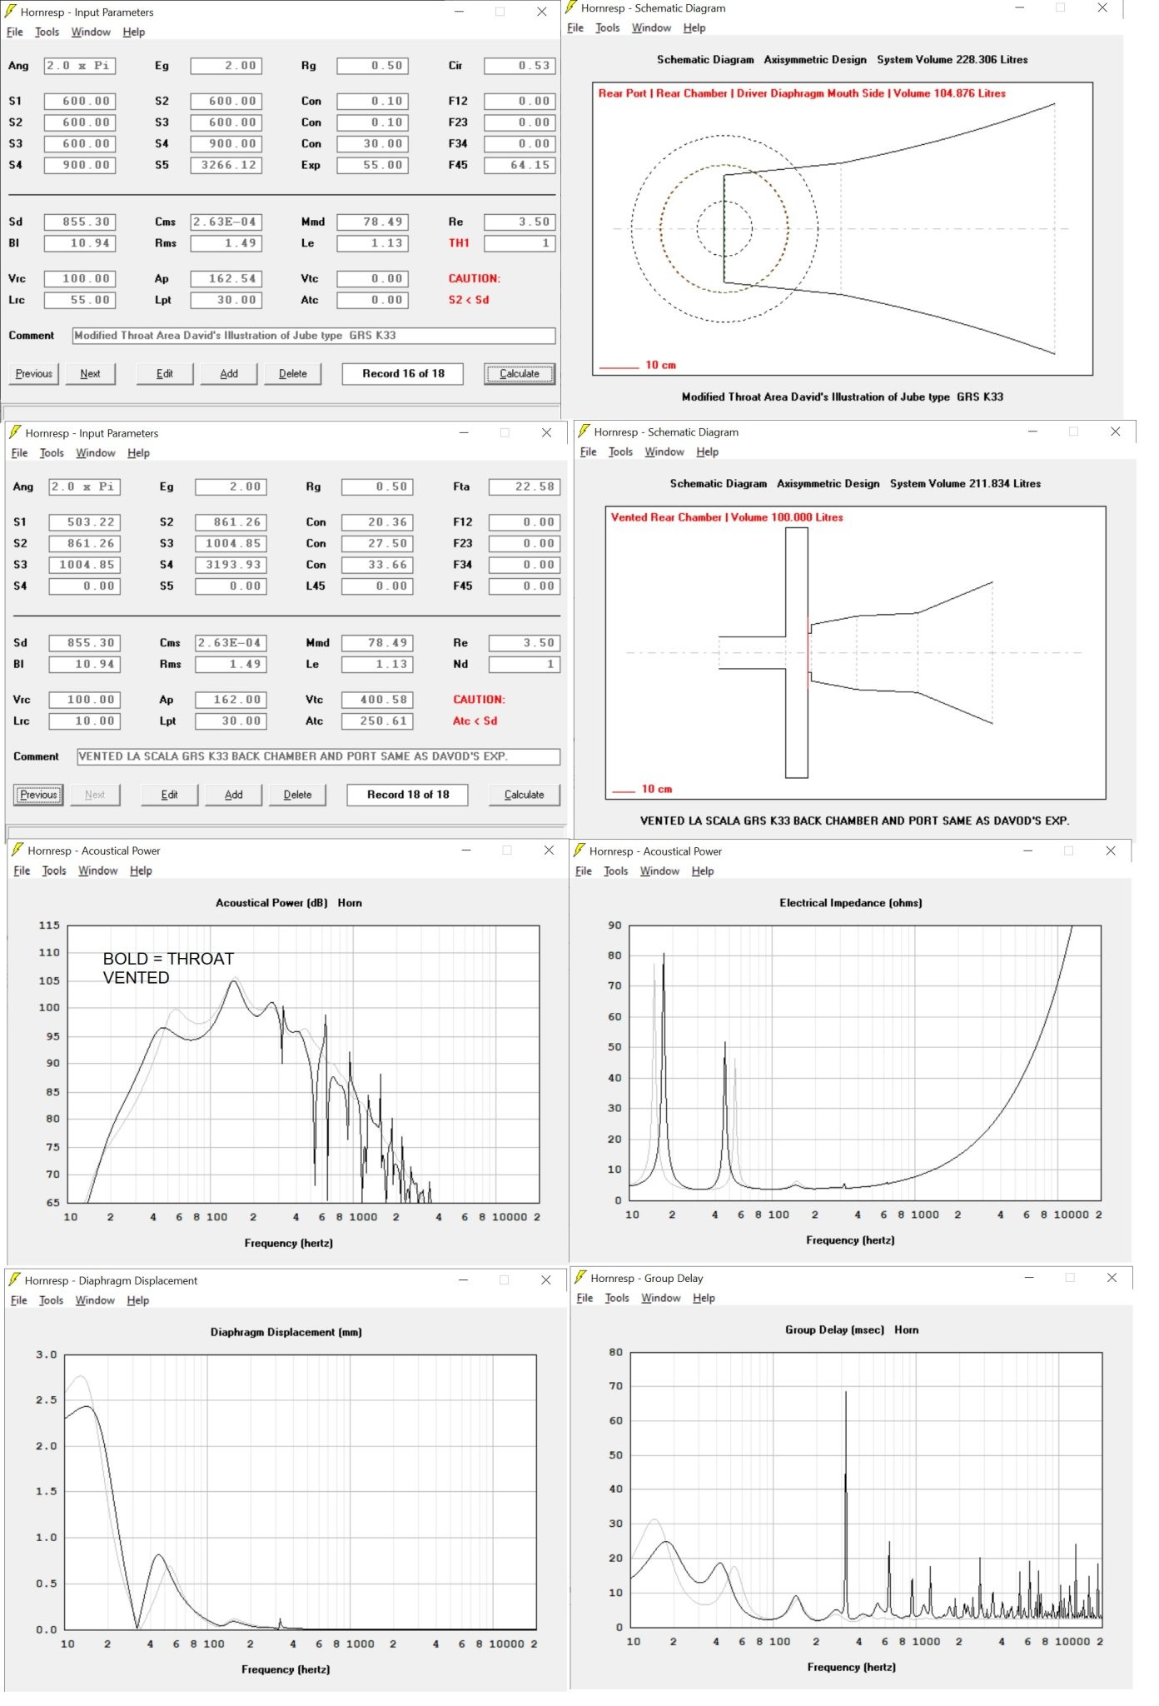
Task: Click the Hornresp lightning icon in the Record 16 Input Parameters title bar
Action: click(x=11, y=12)
